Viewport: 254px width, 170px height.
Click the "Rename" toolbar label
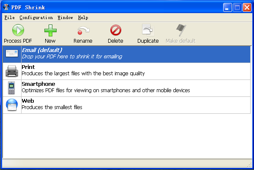point(83,41)
